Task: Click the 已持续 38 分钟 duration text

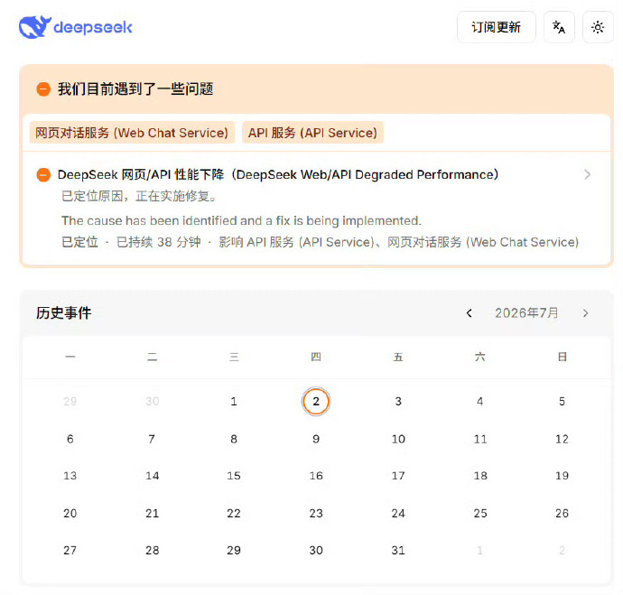Action: coord(159,242)
